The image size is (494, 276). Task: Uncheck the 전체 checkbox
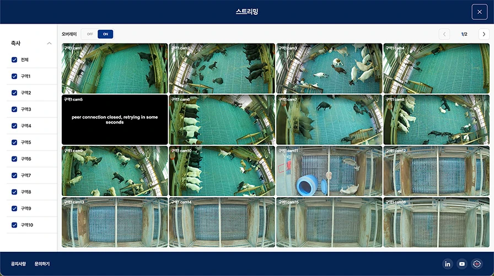[x=14, y=59]
